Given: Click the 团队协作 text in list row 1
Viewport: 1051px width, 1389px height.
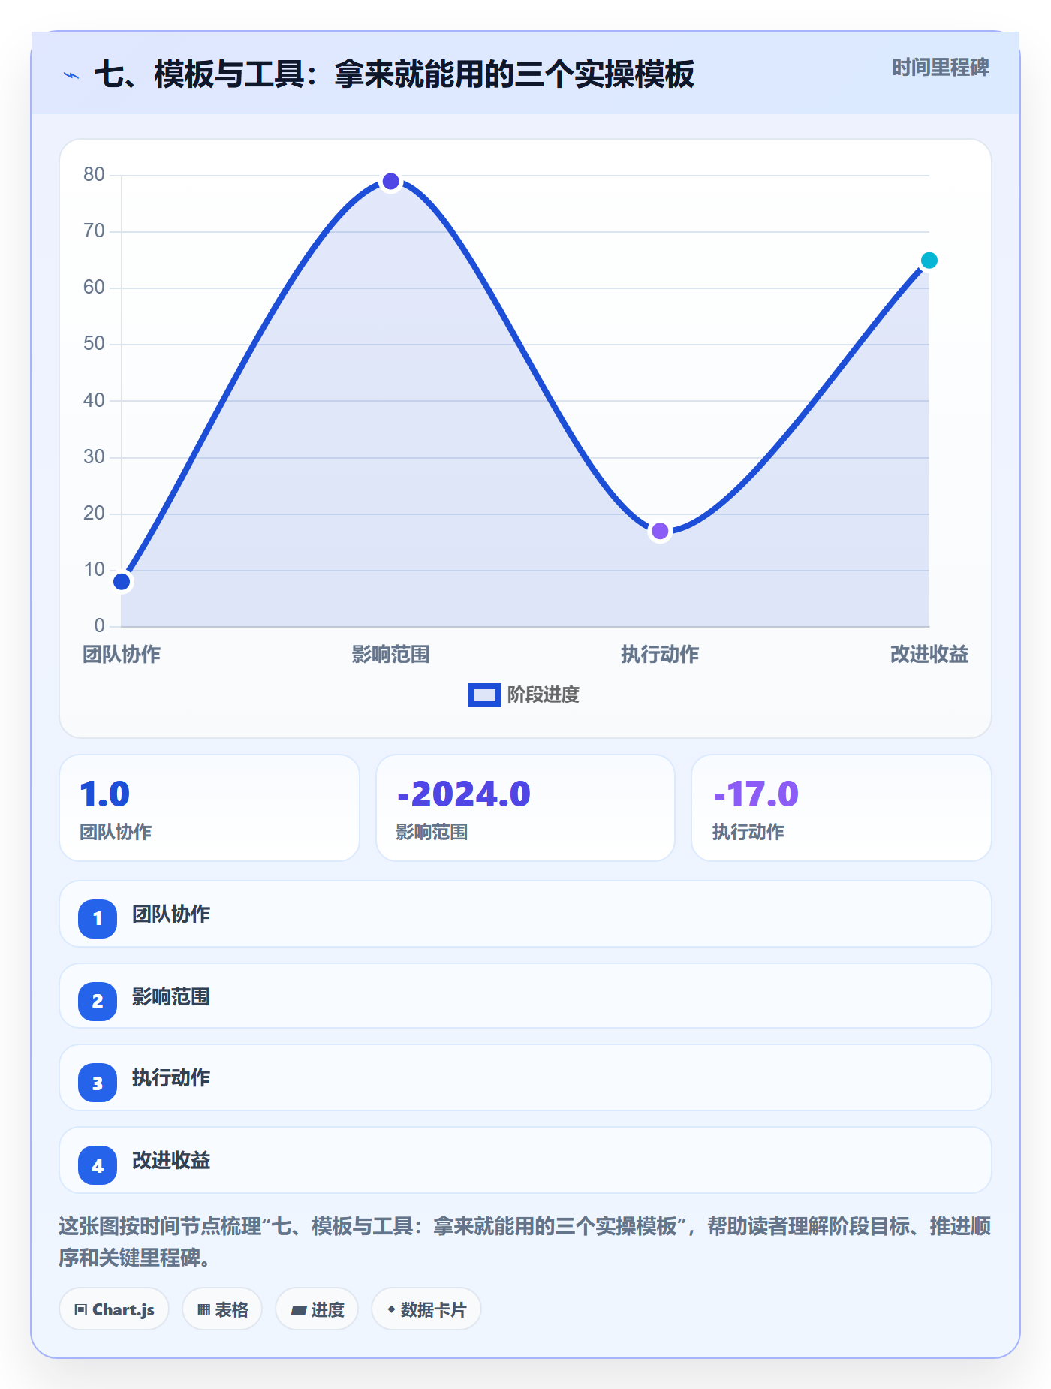Looking at the screenshot, I should [171, 914].
